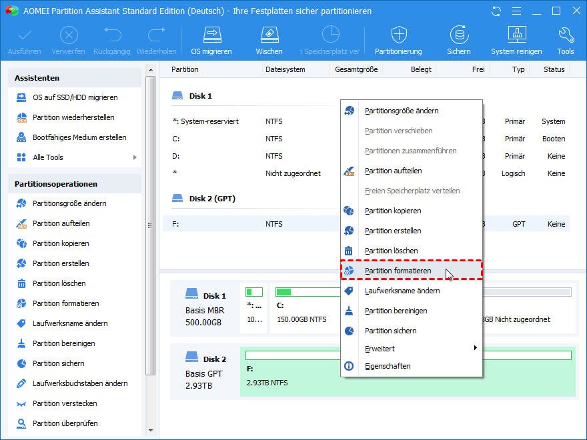587x440 pixels.
Task: Sort by the Belegt column header
Action: (421, 69)
